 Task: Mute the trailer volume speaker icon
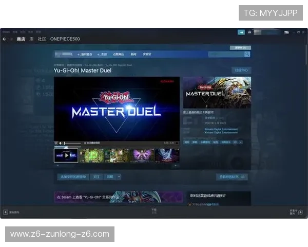coord(61,143)
